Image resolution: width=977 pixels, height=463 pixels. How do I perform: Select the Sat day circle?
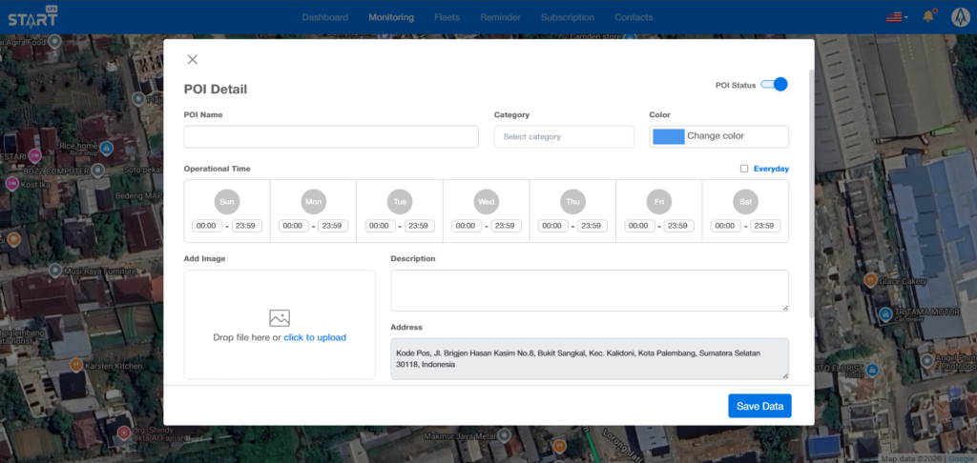tap(745, 202)
